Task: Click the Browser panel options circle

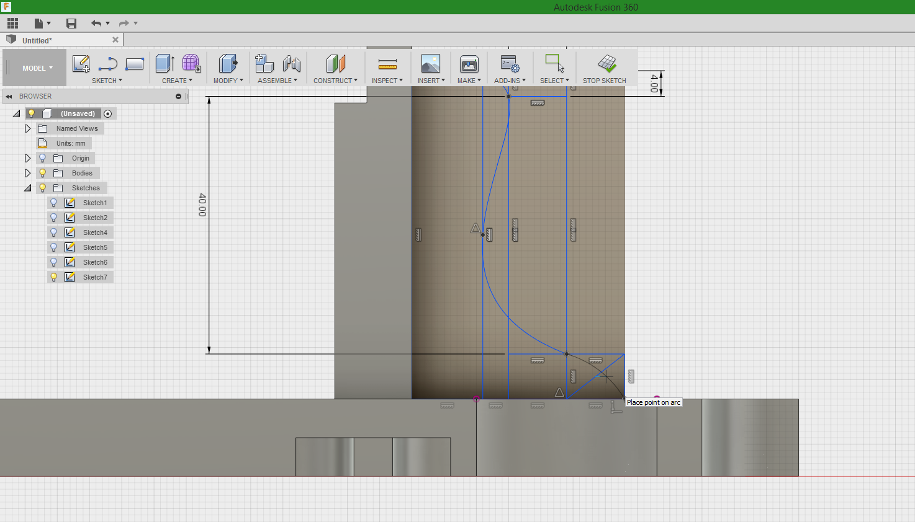Action: point(178,96)
